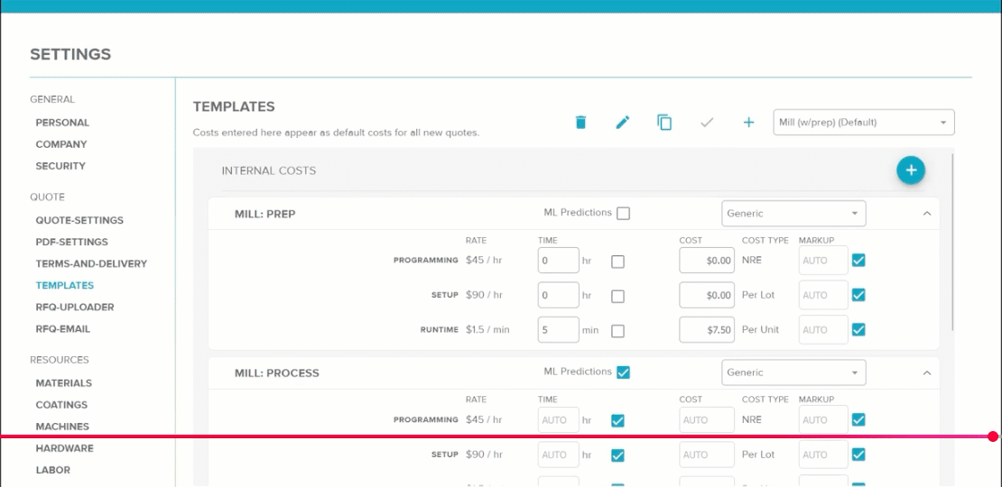The height and width of the screenshot is (487, 1002).
Task: Add internal cost with round plus button
Action: pos(911,170)
